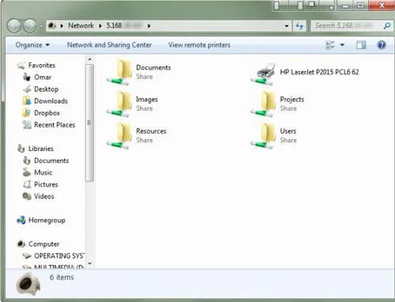The width and height of the screenshot is (395, 302).
Task: Select Documents under Libraries
Action: 51,160
